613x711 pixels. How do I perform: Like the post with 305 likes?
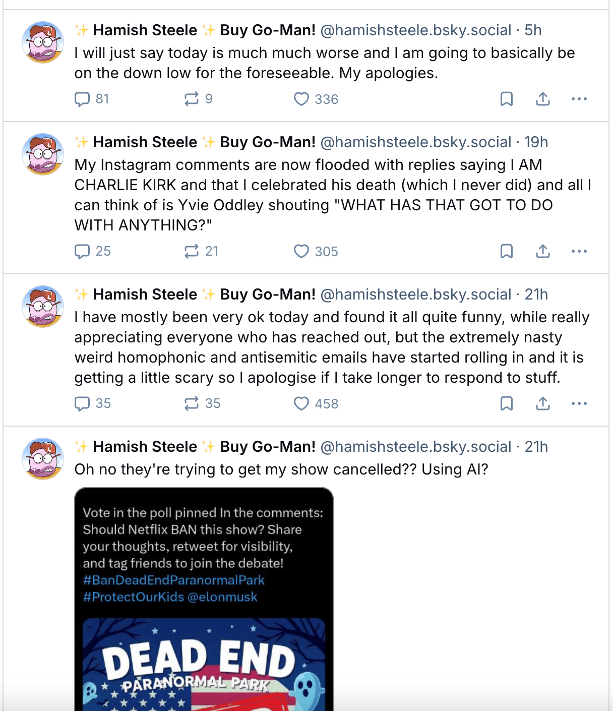pyautogui.click(x=301, y=251)
